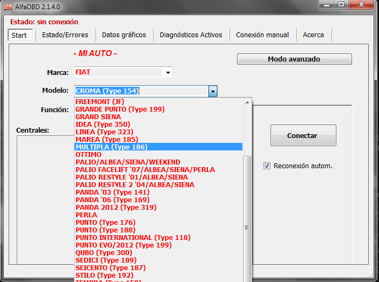This screenshot has height=282, width=379.
Task: Open the Acerca tab
Action: tap(313, 35)
